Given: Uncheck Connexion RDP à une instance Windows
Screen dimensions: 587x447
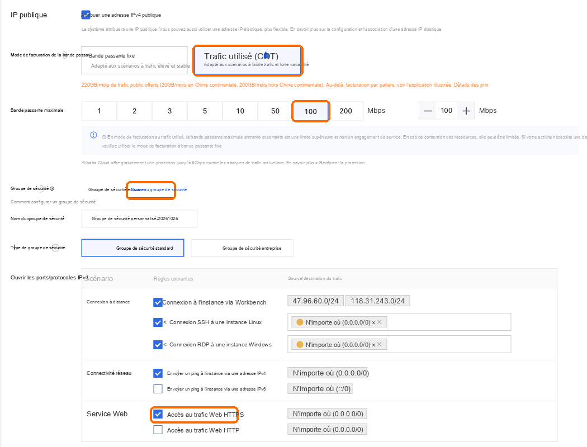Looking at the screenshot, I should point(158,345).
